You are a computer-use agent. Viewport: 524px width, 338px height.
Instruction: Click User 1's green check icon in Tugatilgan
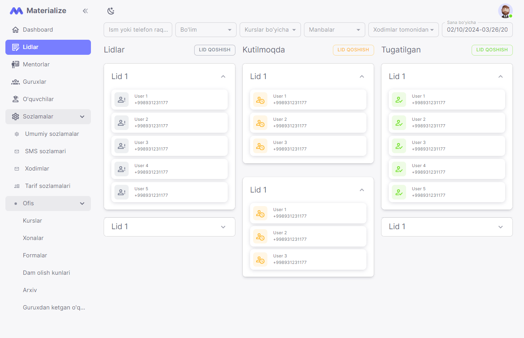coord(399,100)
